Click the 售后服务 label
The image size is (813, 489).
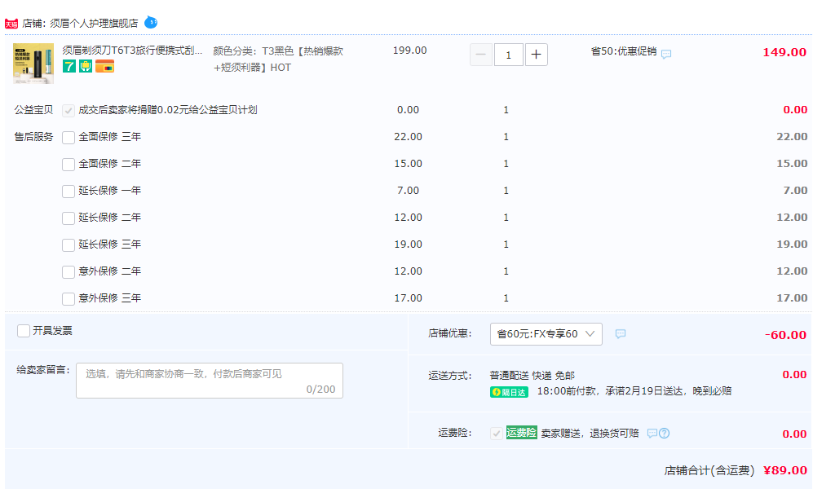[x=33, y=137]
